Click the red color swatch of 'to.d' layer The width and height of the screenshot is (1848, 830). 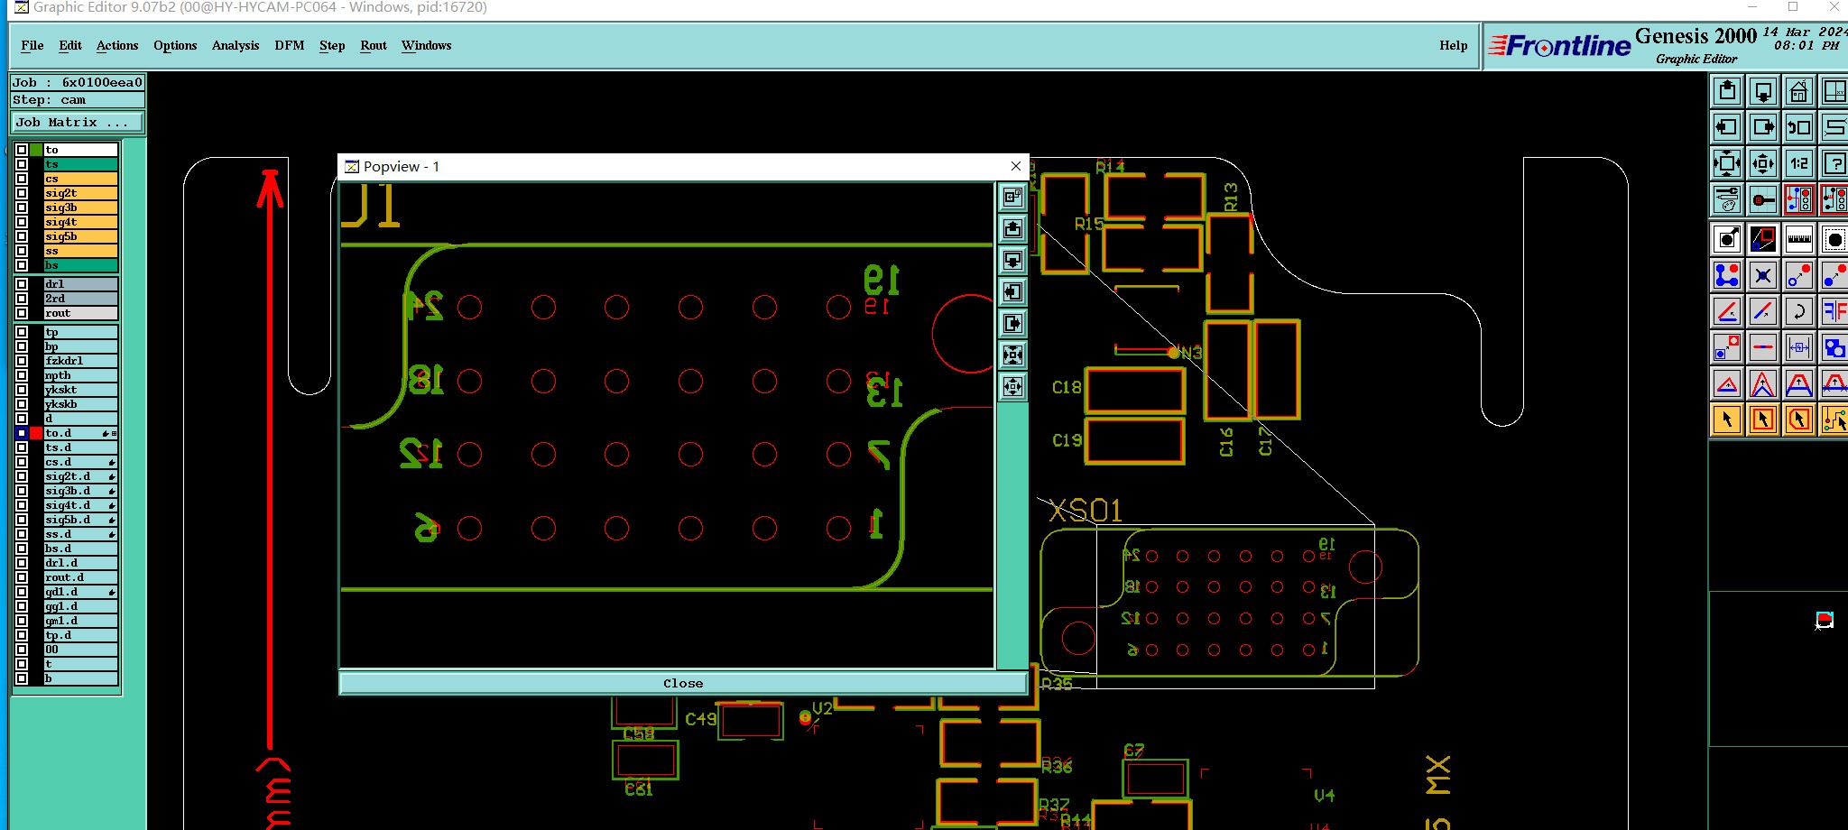tap(36, 433)
